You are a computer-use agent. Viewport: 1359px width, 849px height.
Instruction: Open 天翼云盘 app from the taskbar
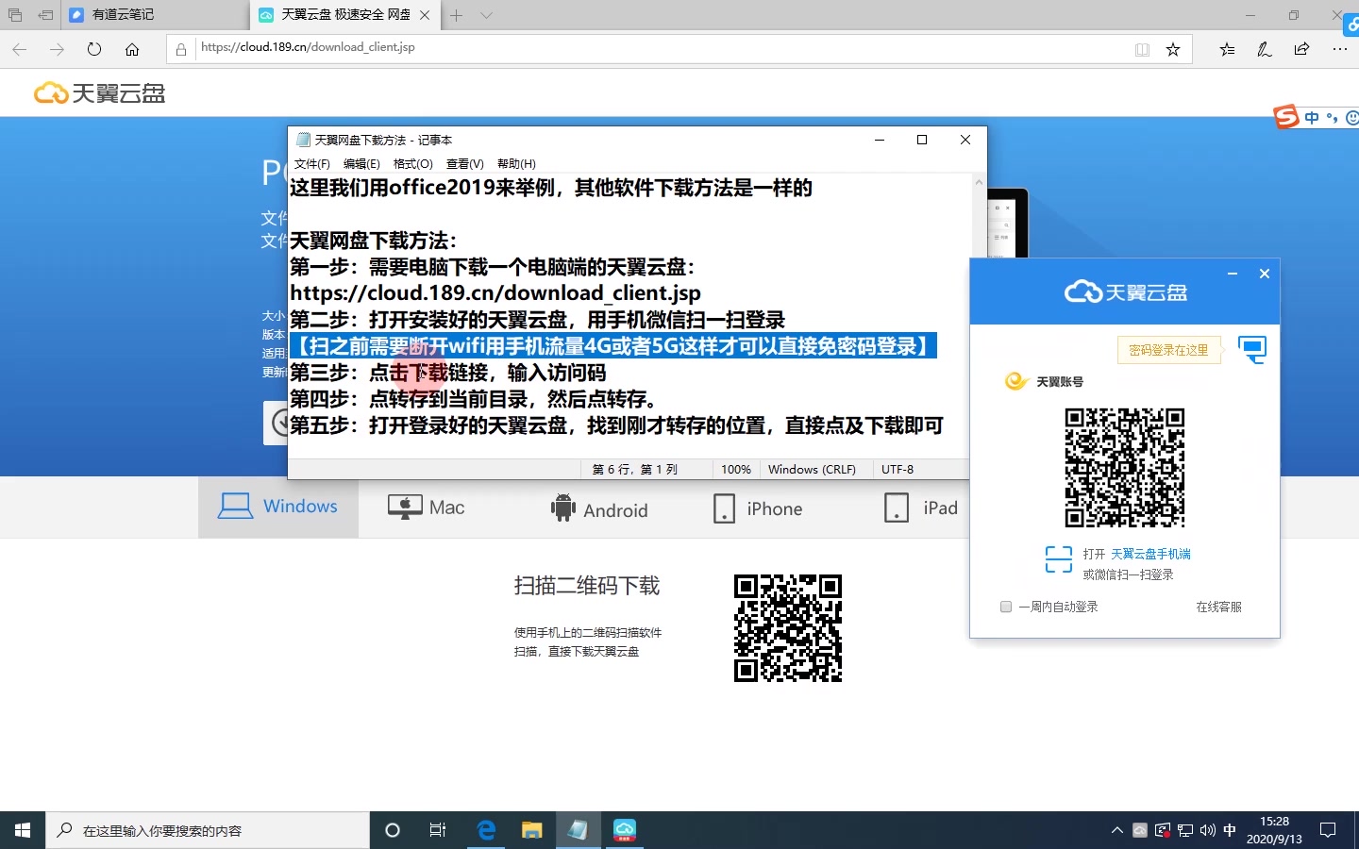(x=625, y=830)
